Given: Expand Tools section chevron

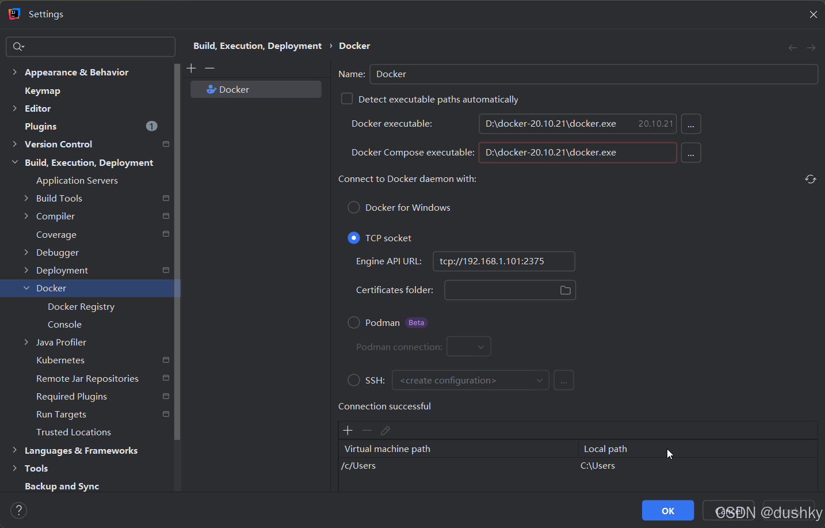Looking at the screenshot, I should (15, 468).
